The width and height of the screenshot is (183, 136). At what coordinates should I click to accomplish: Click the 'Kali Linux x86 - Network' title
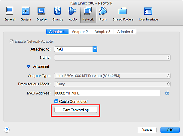pyautogui.click(x=91, y=3)
